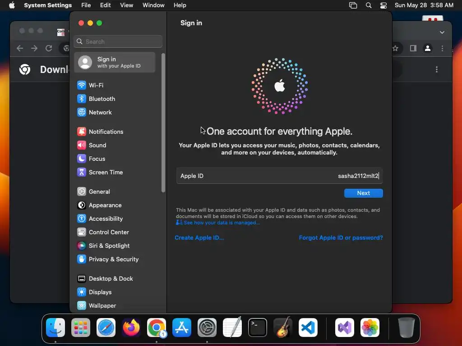Open GarageBand from the Dock
462x346 pixels.
283,328
